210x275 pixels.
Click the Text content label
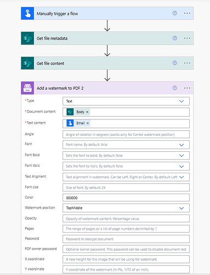[36, 123]
